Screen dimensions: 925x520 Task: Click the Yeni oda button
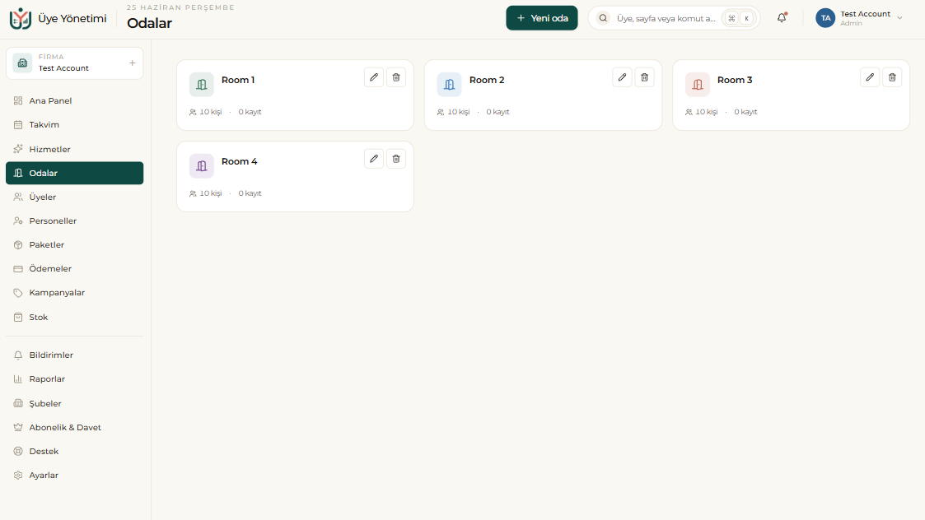coord(541,18)
